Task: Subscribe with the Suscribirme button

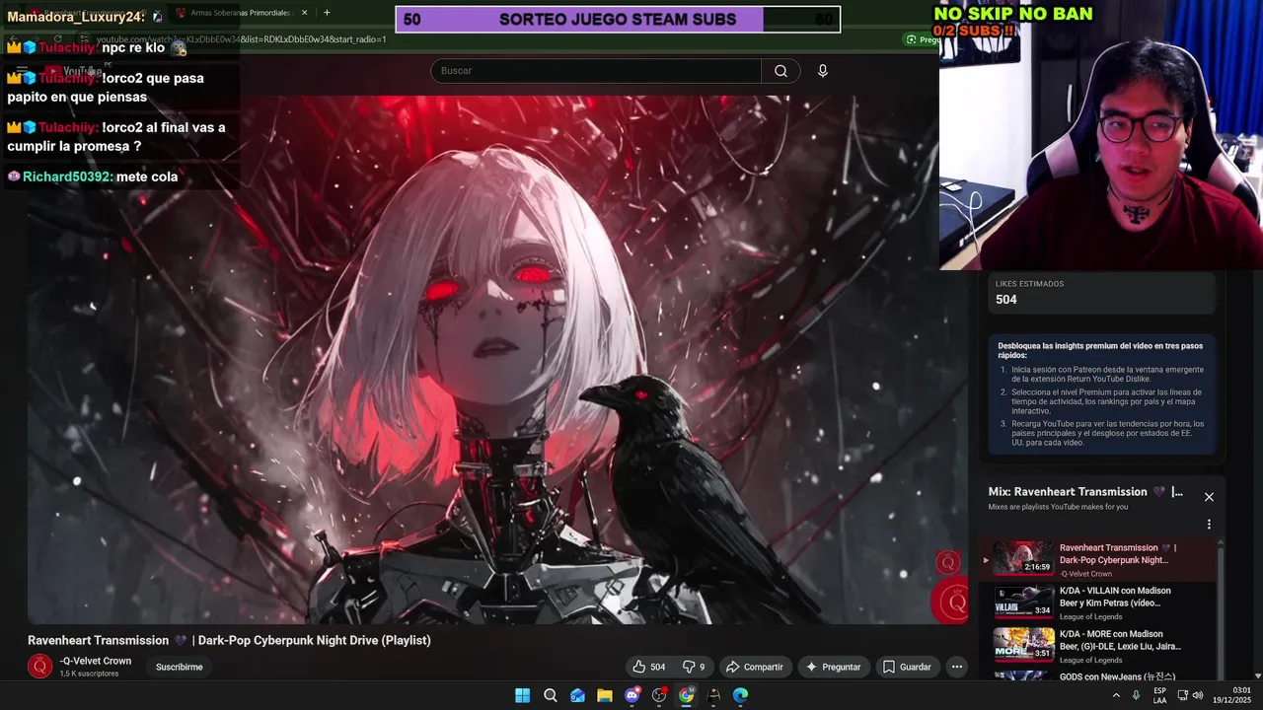Action: click(x=180, y=667)
